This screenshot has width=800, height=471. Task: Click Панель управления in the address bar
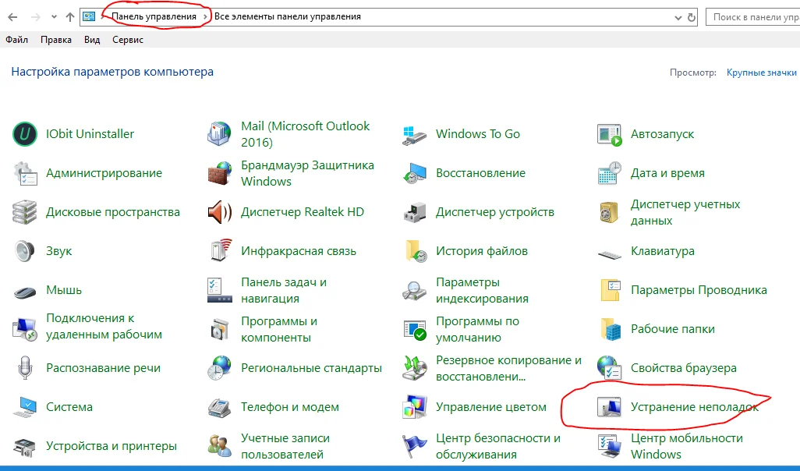click(154, 17)
